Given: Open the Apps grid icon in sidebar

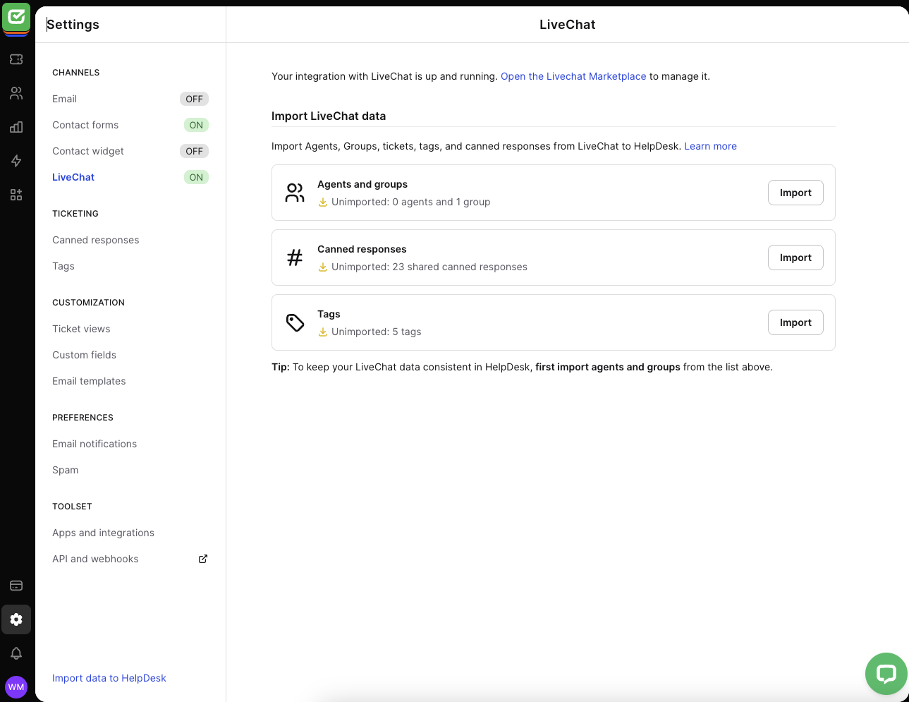Looking at the screenshot, I should [x=16, y=195].
